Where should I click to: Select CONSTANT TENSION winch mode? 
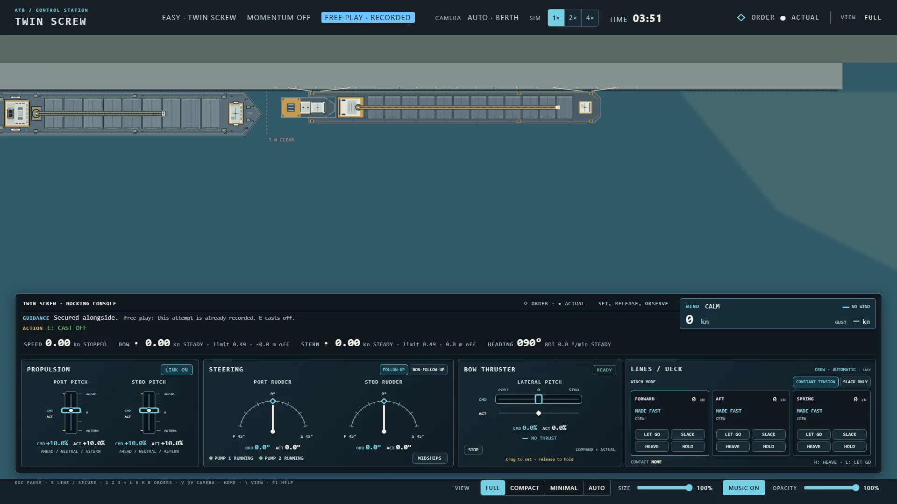(x=816, y=382)
